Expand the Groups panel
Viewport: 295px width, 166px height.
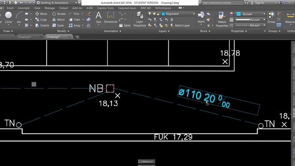tap(274, 31)
